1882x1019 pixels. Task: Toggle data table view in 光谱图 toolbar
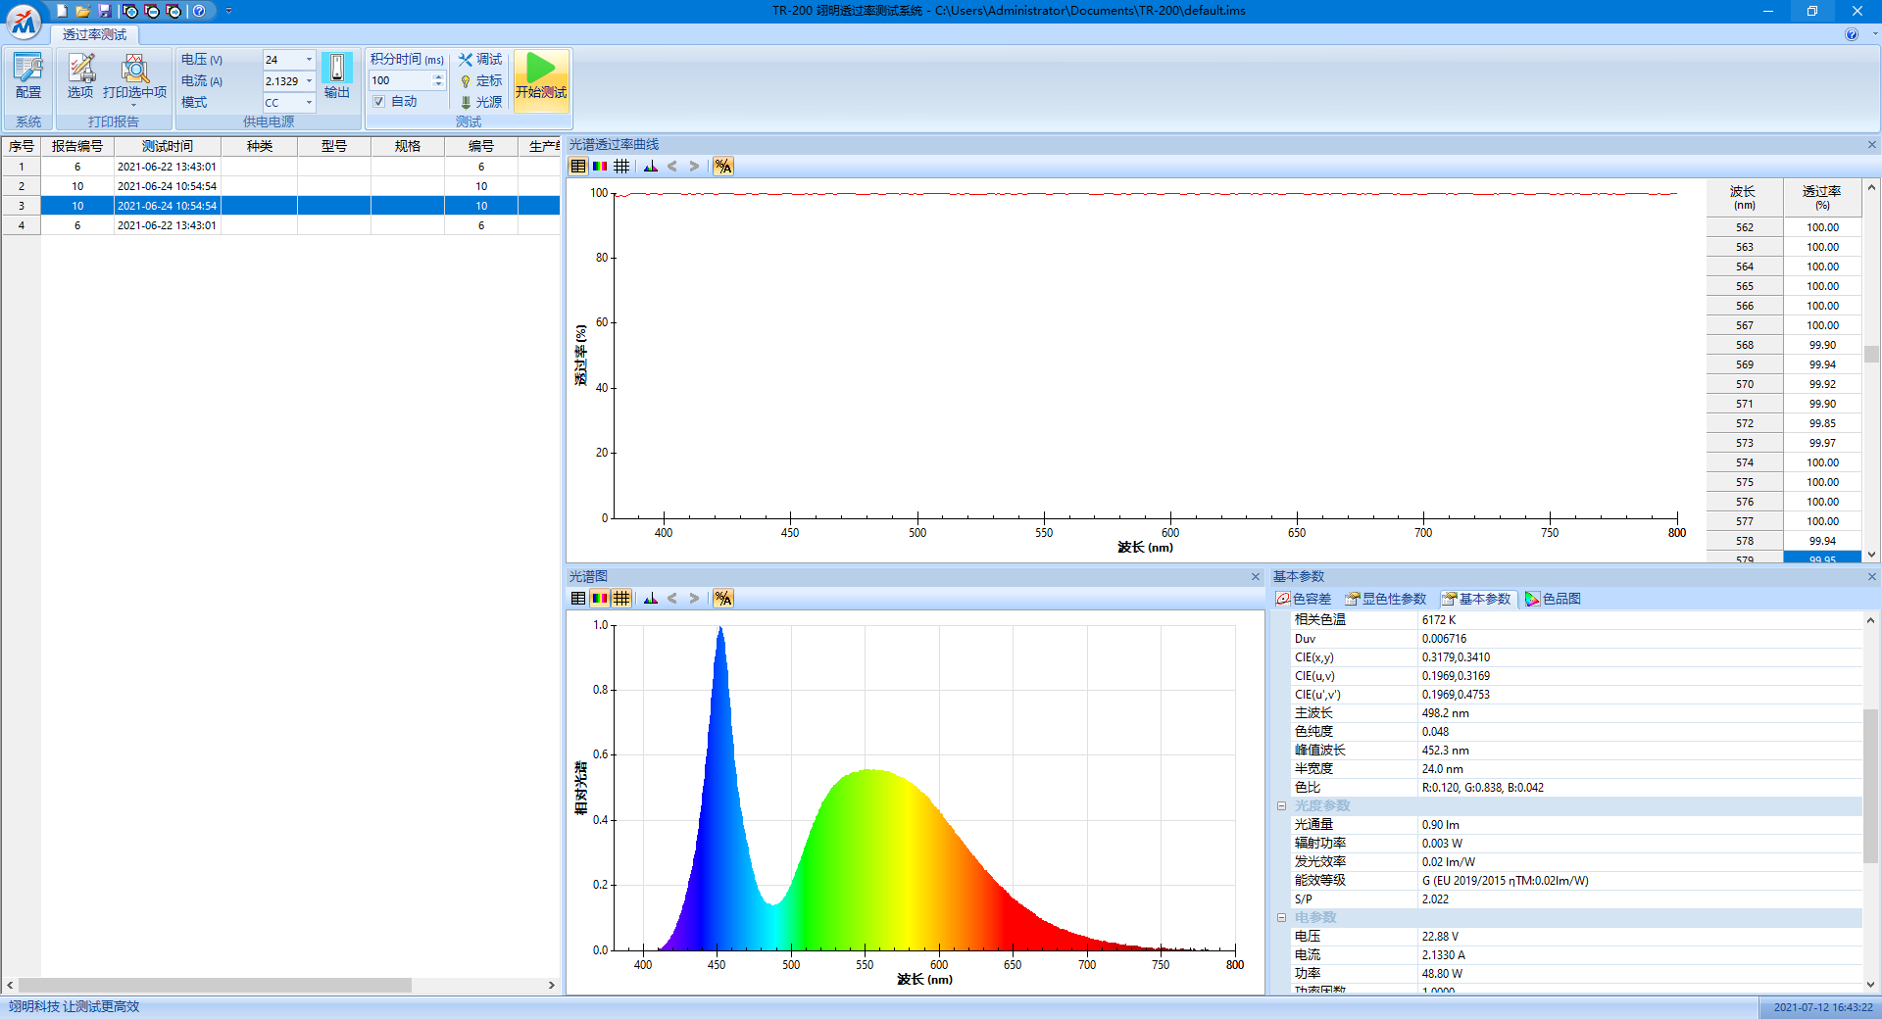[578, 599]
